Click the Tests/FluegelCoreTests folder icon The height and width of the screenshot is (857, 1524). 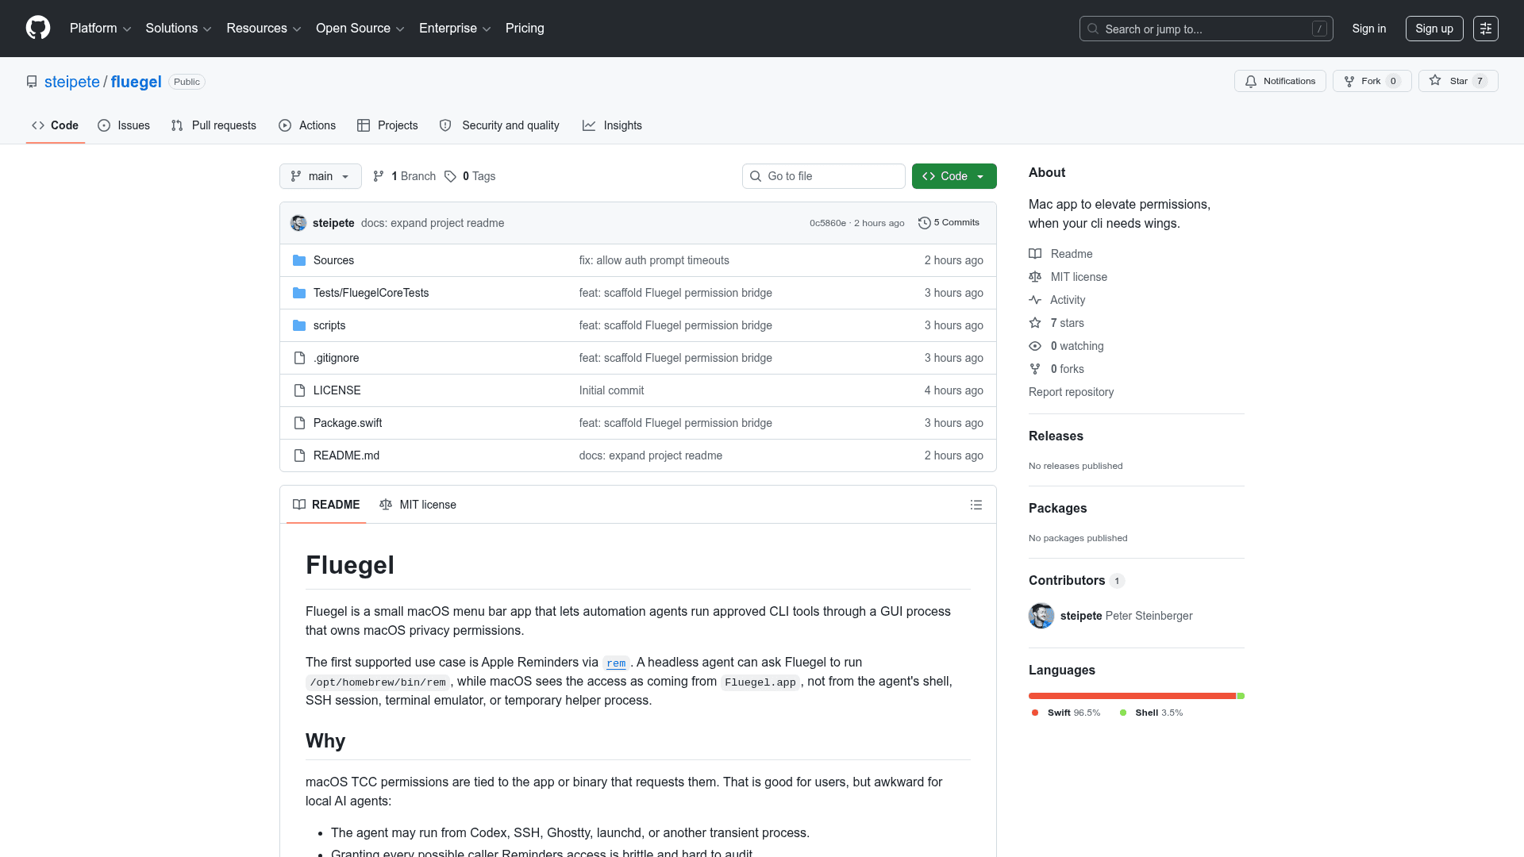[299, 293]
